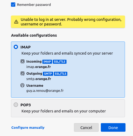This screenshot has width=133, height=136.
Task: Open the Configure manually link
Action: click(x=28, y=127)
